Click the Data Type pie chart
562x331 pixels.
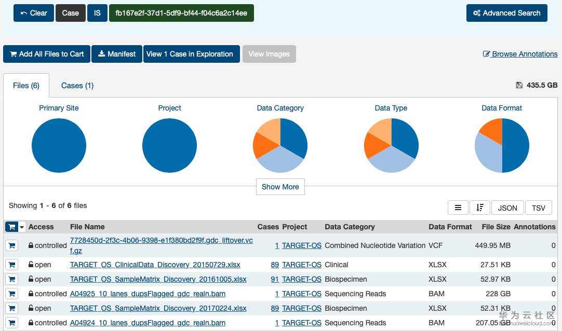click(391, 145)
